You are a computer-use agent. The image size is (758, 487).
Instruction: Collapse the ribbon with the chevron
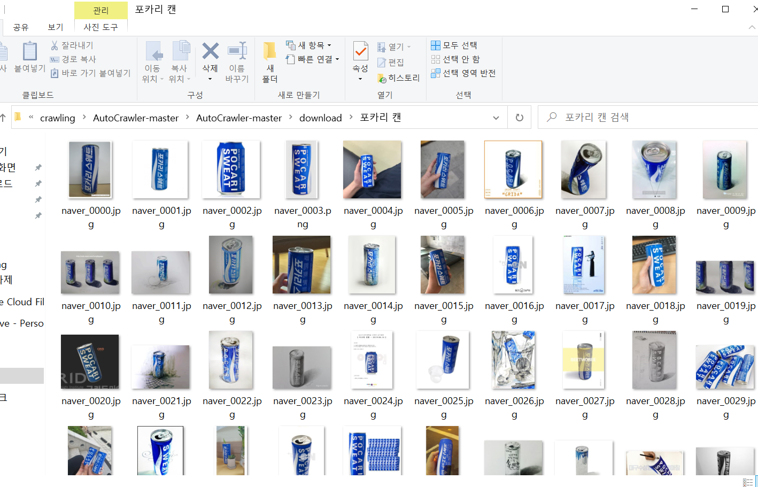pyautogui.click(x=752, y=27)
